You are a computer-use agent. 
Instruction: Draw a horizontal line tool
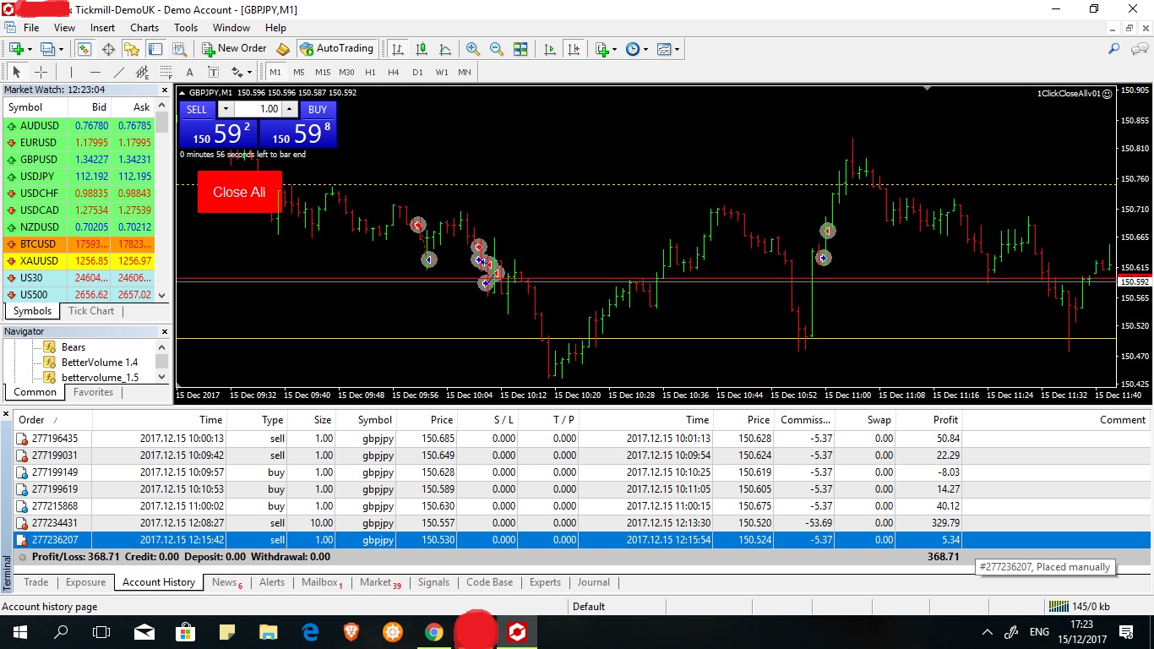[x=95, y=73]
